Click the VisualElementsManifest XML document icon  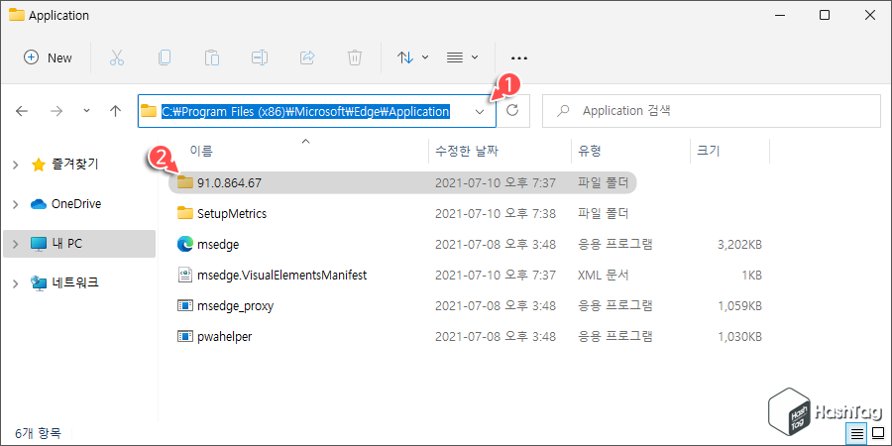click(x=185, y=275)
